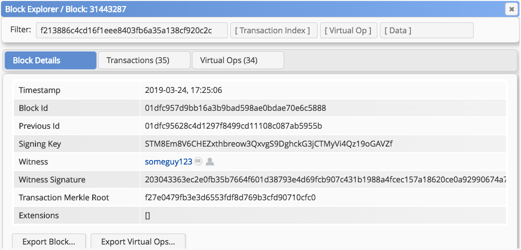Click the Previous Id hash value
This screenshot has width=521, height=250.
click(x=233, y=126)
